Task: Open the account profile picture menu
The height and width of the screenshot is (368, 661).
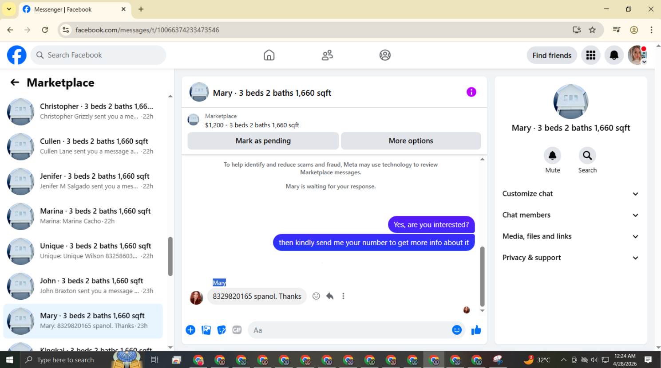Action: [x=637, y=55]
